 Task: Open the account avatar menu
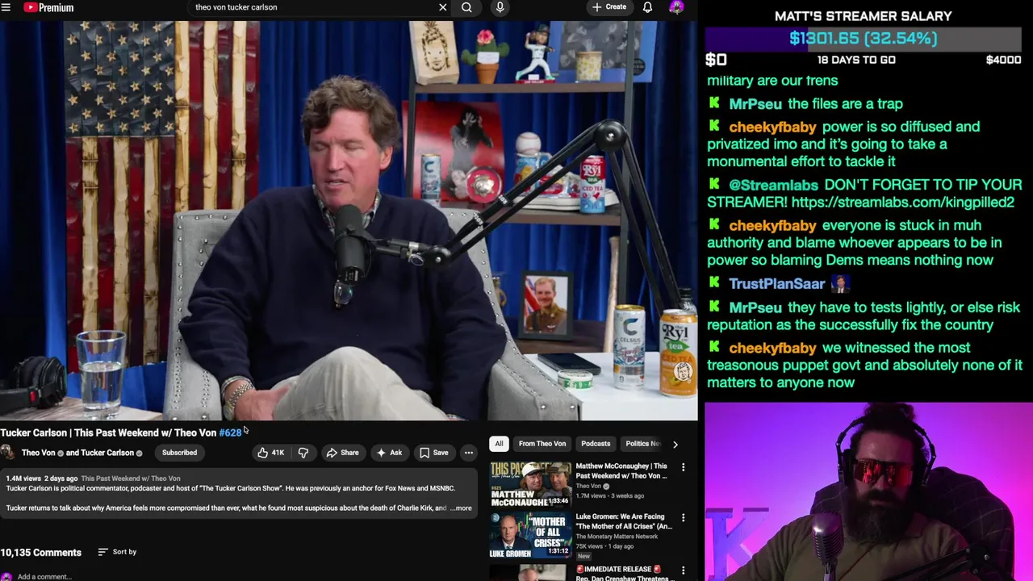coord(676,7)
